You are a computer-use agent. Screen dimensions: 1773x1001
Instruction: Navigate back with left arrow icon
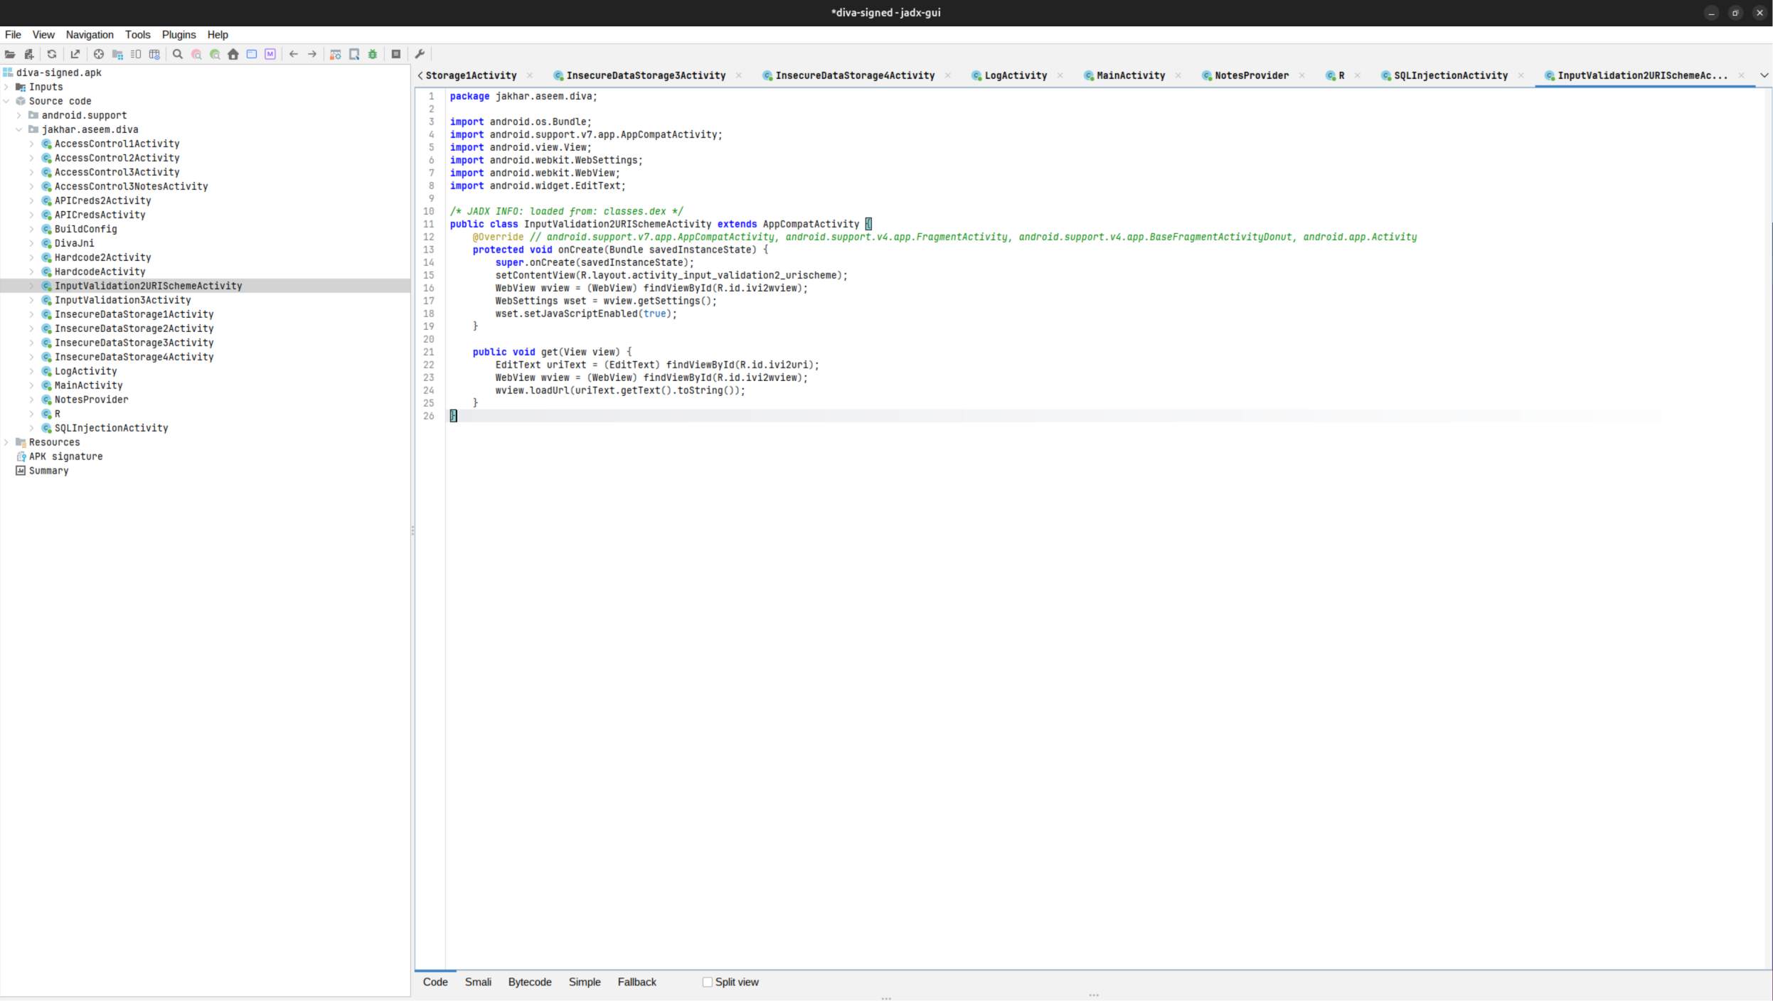tap(294, 54)
